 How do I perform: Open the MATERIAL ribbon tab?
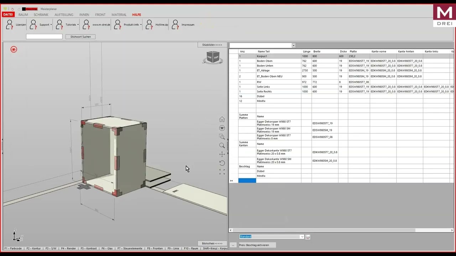pyautogui.click(x=119, y=15)
